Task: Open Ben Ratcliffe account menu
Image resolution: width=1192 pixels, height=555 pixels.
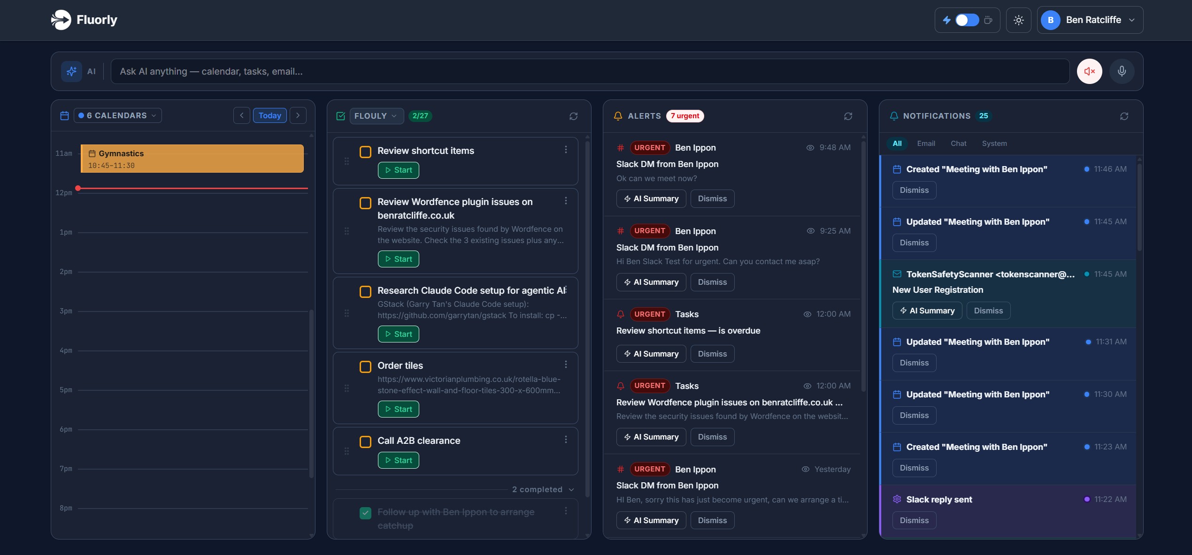Action: pos(1090,20)
